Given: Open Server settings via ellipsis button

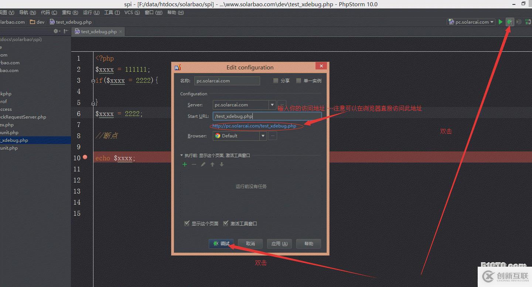Looking at the screenshot, I should click(x=282, y=105).
